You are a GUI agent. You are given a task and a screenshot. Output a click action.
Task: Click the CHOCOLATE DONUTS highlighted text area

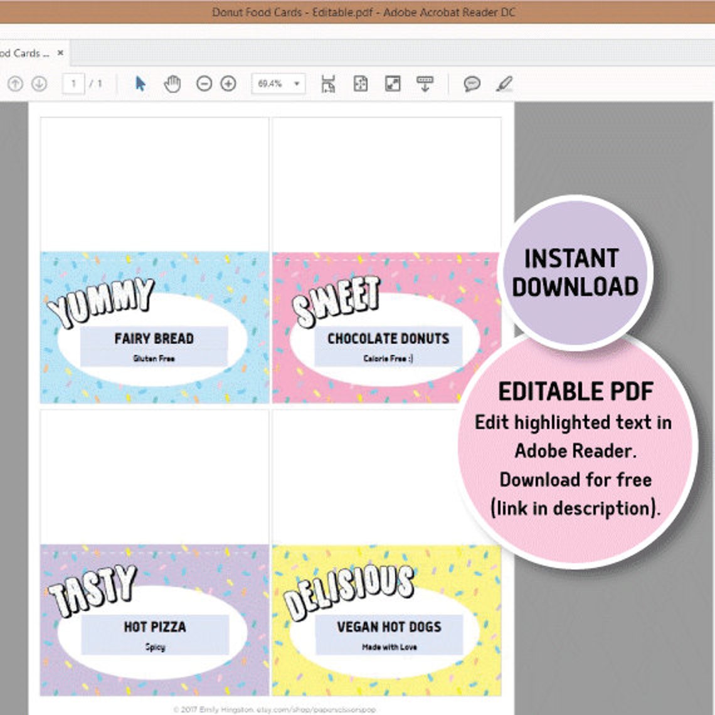click(x=388, y=339)
